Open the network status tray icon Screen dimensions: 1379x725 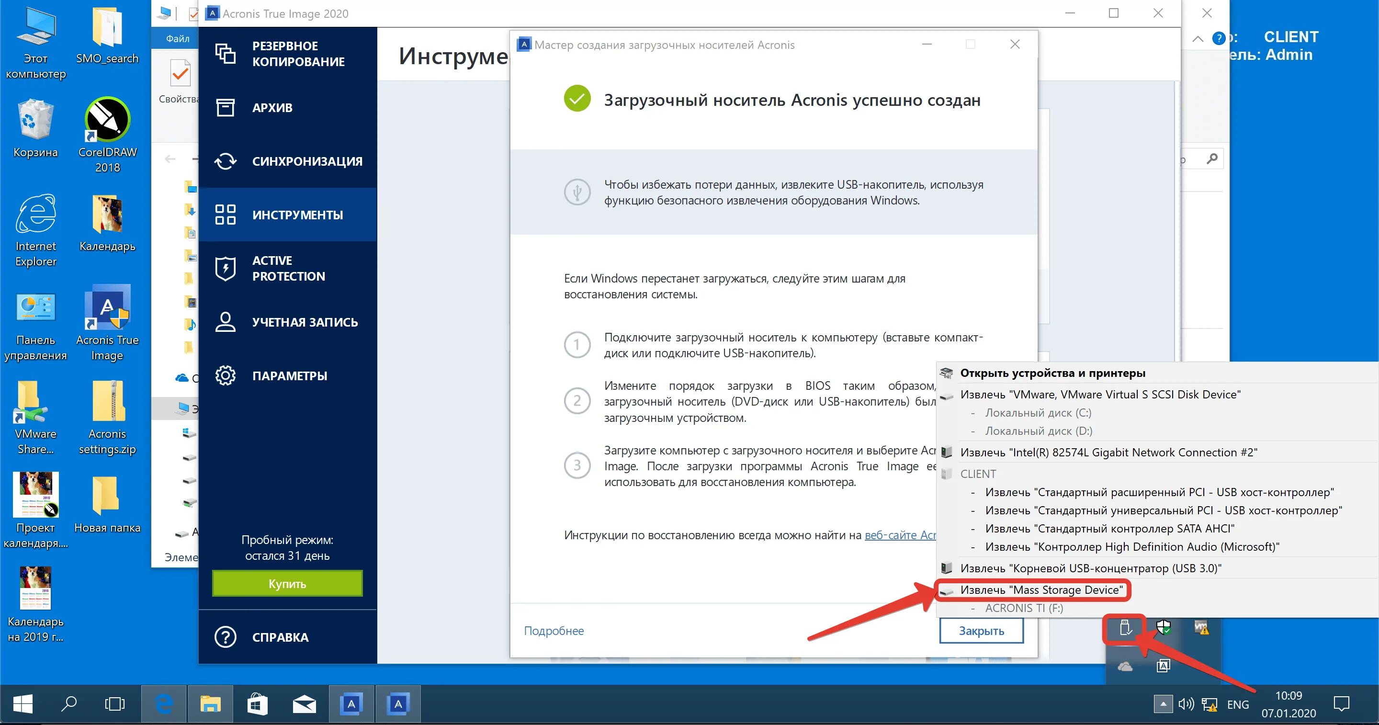[x=1210, y=705]
